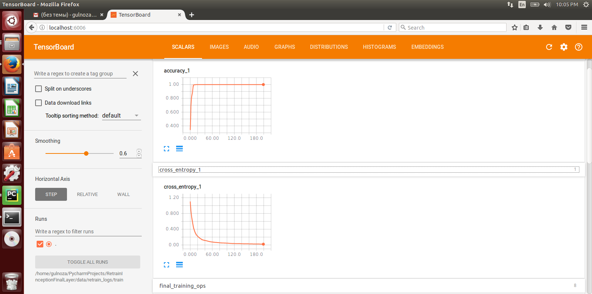Decrease the smoothing value with the down arrow
The height and width of the screenshot is (294, 592).
coord(139,156)
